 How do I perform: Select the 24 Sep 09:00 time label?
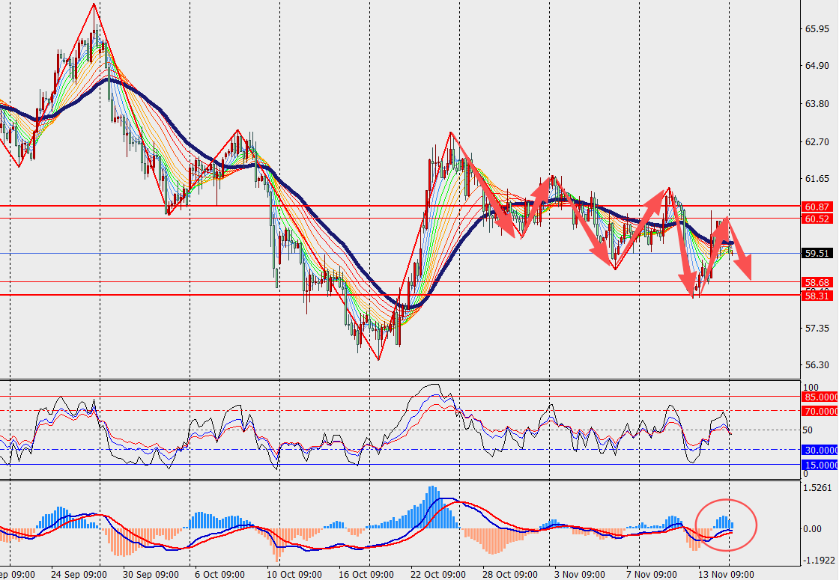point(79,574)
